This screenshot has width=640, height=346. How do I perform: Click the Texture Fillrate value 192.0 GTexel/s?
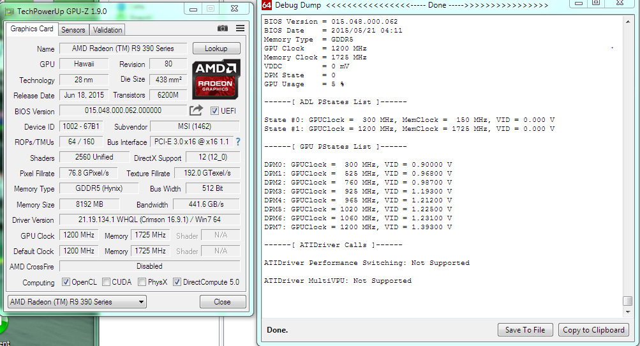(207, 173)
